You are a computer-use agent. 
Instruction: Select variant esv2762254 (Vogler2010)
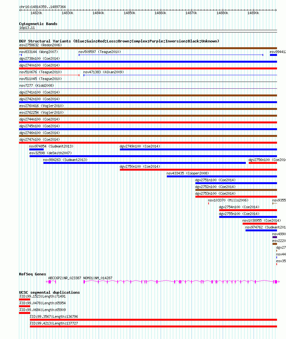tap(41, 113)
